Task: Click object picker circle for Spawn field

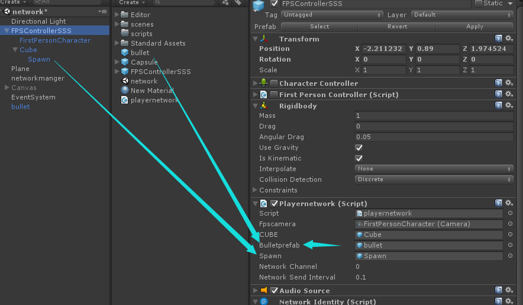Action: (510, 256)
